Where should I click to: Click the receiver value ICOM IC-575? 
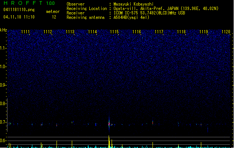point(126,13)
